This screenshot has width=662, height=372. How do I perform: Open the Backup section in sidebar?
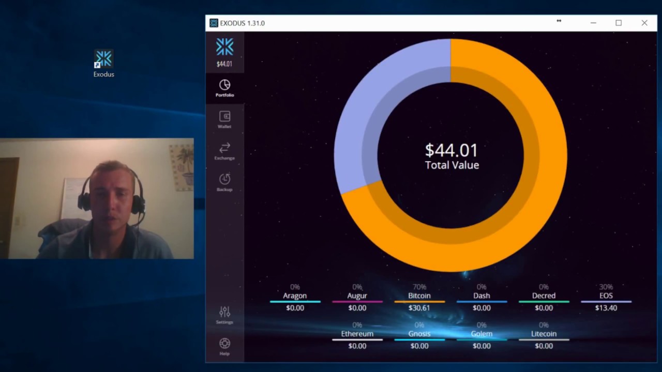pos(224,183)
